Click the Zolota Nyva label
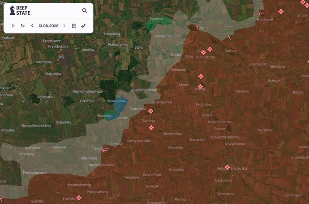Image resolution: width=309 pixels, height=204 pixels. click(293, 195)
